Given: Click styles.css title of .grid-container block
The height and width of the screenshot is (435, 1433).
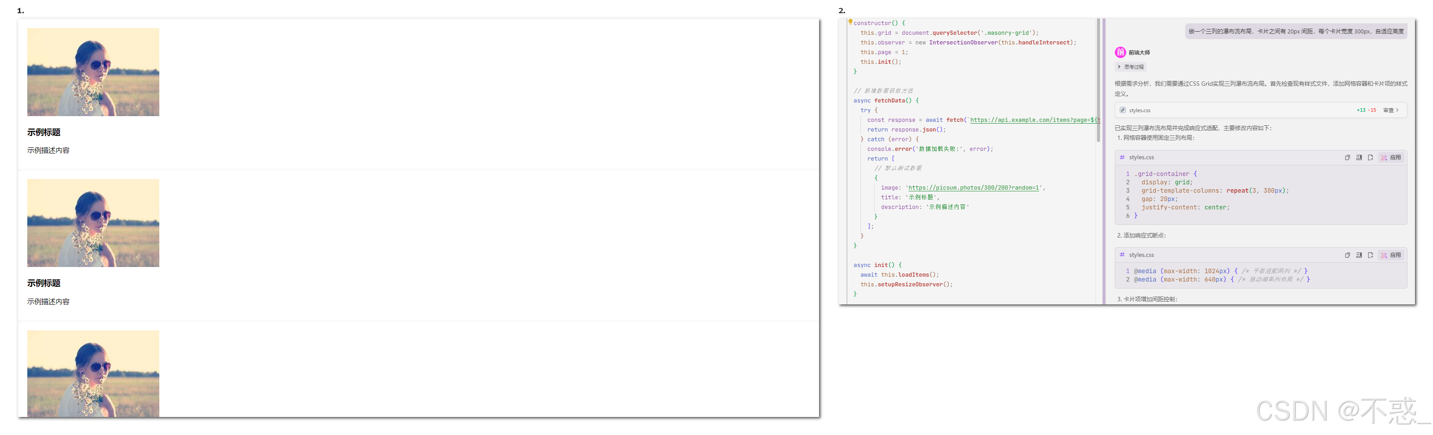Looking at the screenshot, I should (1142, 157).
